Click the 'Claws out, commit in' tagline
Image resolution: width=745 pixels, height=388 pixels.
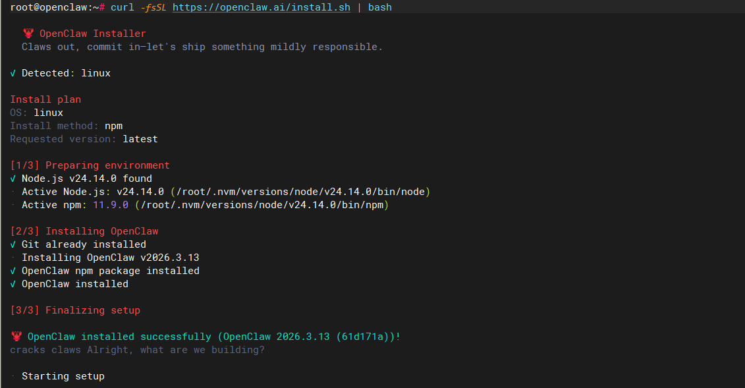pos(202,47)
